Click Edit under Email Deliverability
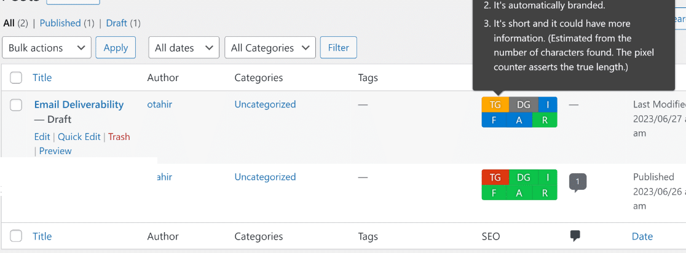Viewport: 686px width, 253px height. (x=42, y=137)
